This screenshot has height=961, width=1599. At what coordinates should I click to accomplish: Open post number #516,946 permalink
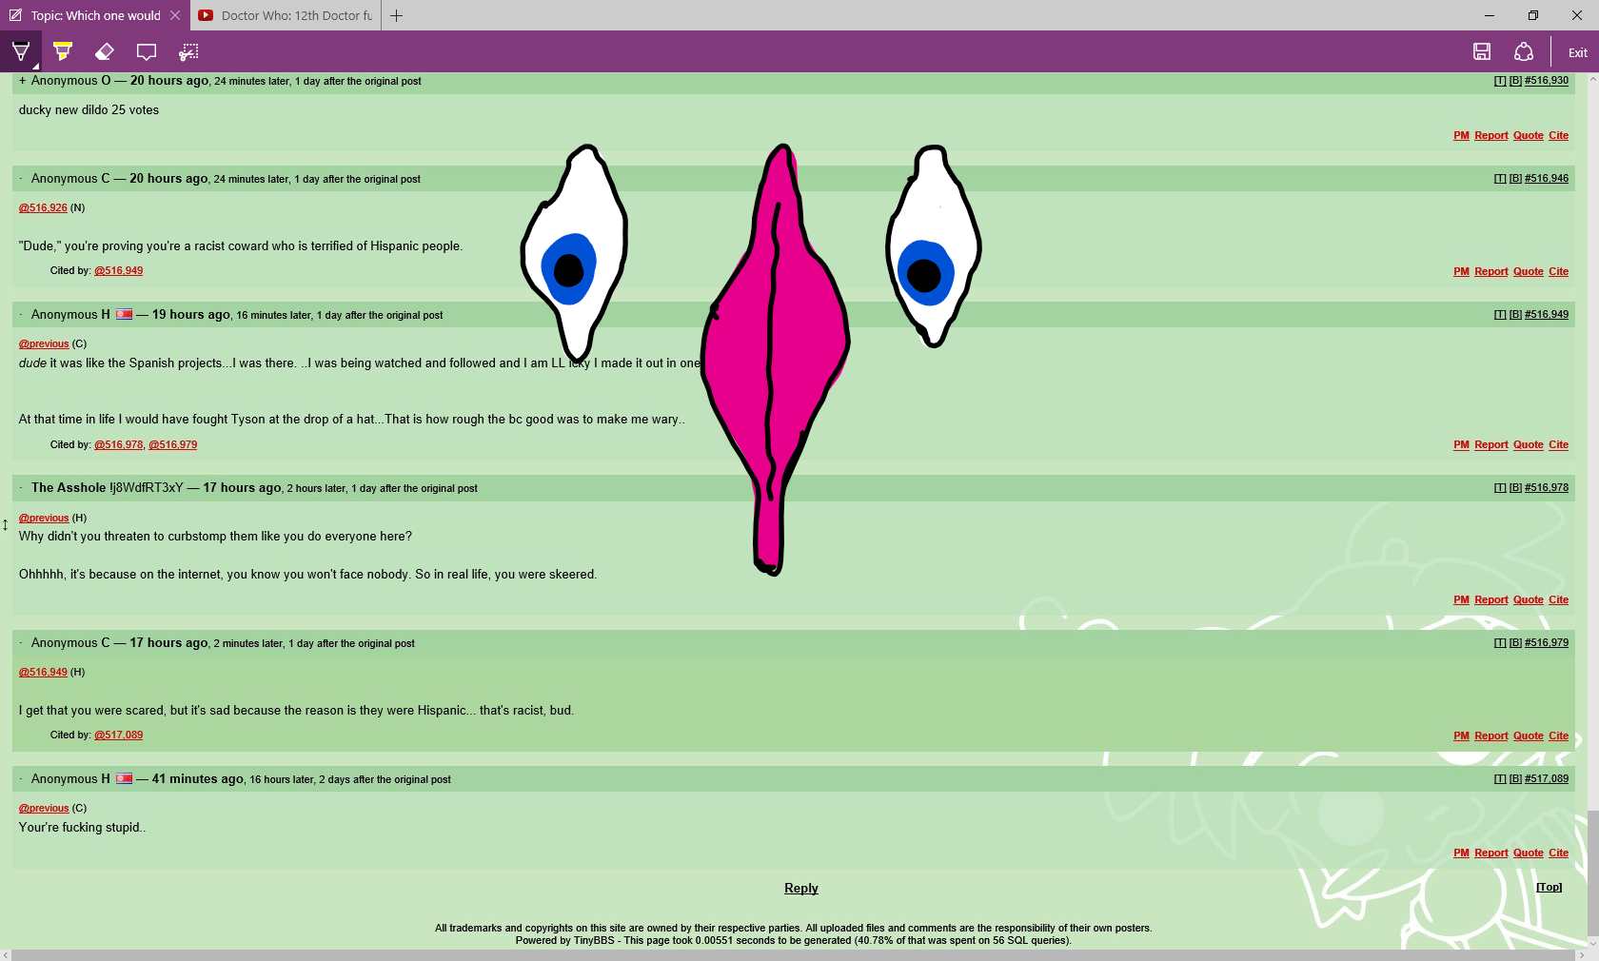[1546, 179]
